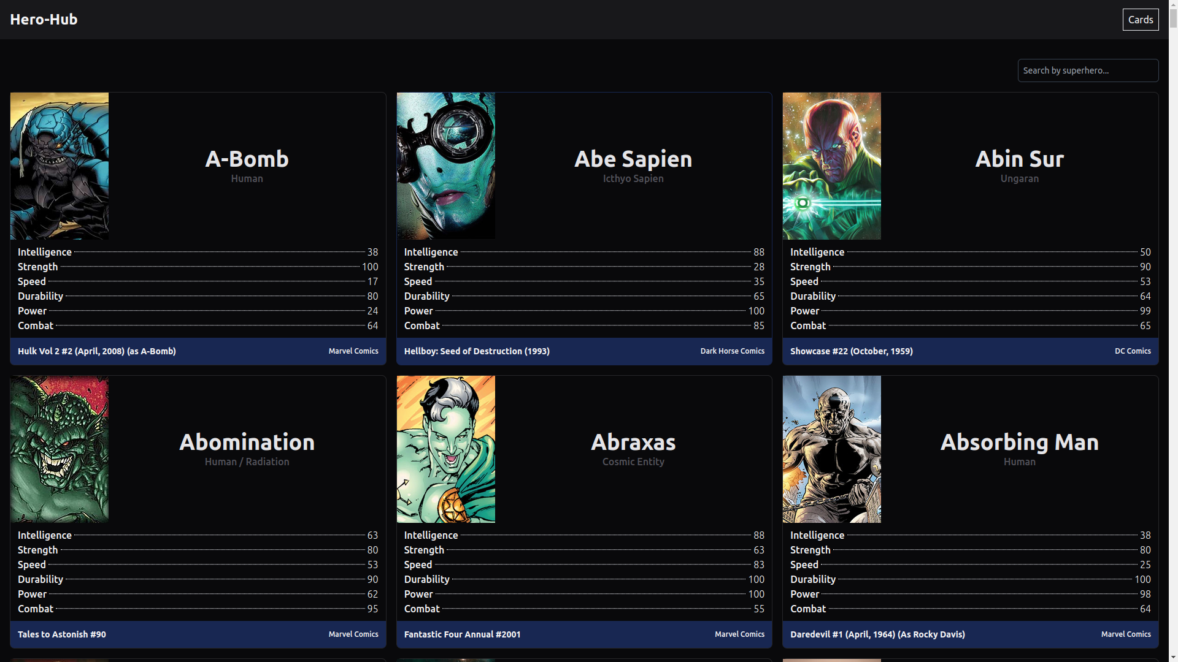Click the page vertical scrollbar
Viewport: 1178px width, 662px height.
[1172, 331]
